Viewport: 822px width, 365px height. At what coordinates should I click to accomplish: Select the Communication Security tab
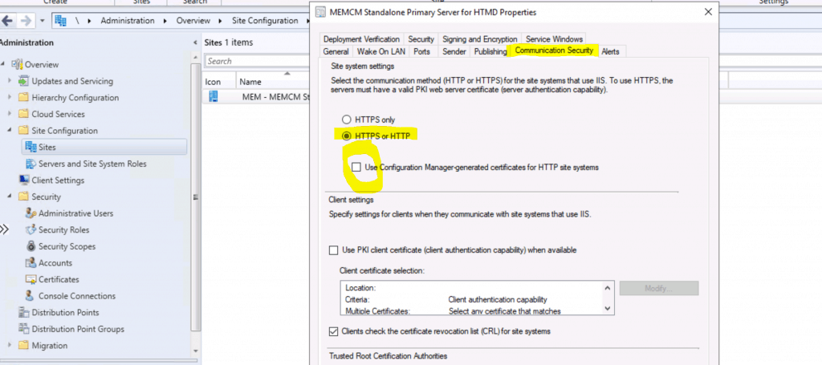[554, 51]
